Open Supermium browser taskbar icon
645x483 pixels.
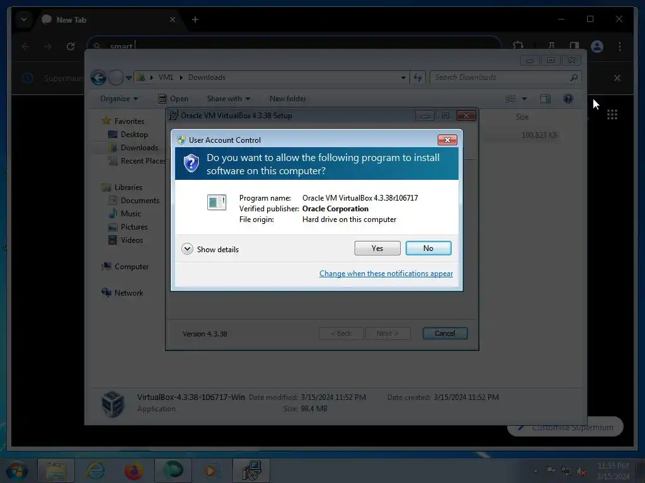[x=173, y=470]
